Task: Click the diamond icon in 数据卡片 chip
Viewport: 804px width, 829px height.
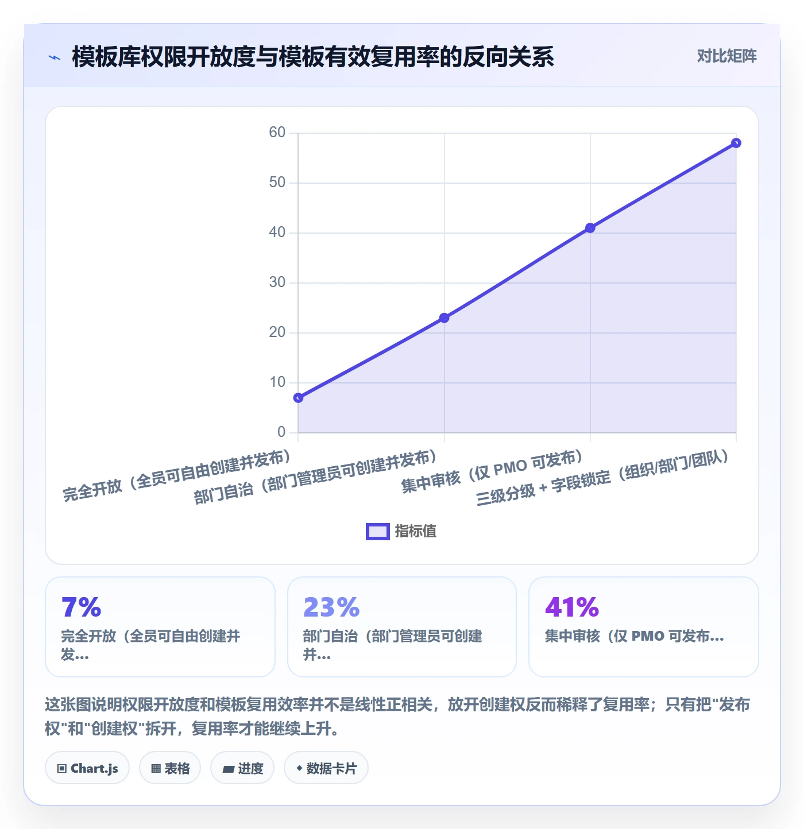Action: pyautogui.click(x=299, y=768)
